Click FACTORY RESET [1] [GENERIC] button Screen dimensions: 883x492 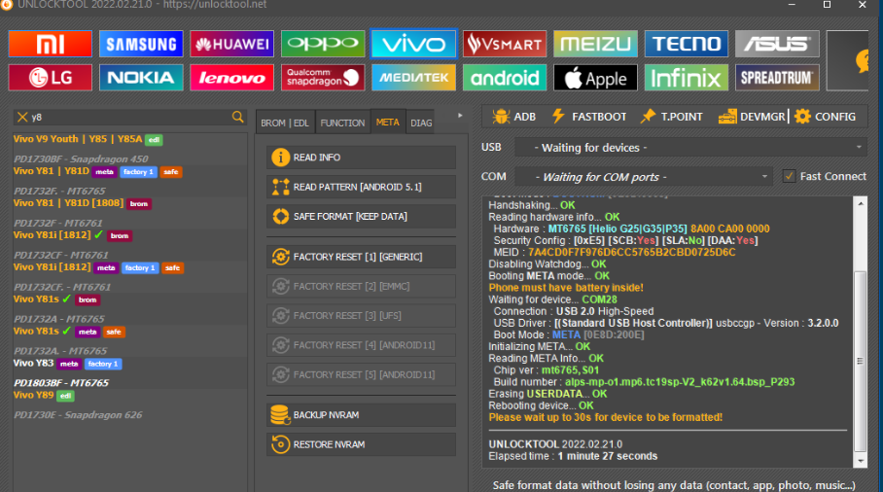361,257
